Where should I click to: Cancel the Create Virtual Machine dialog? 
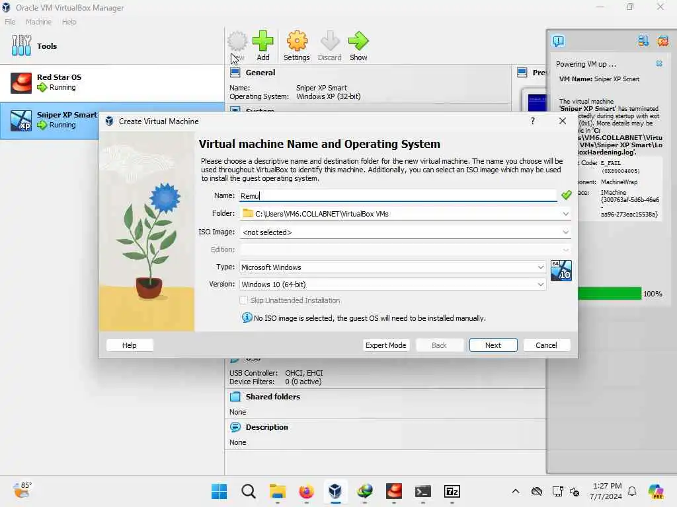(547, 345)
